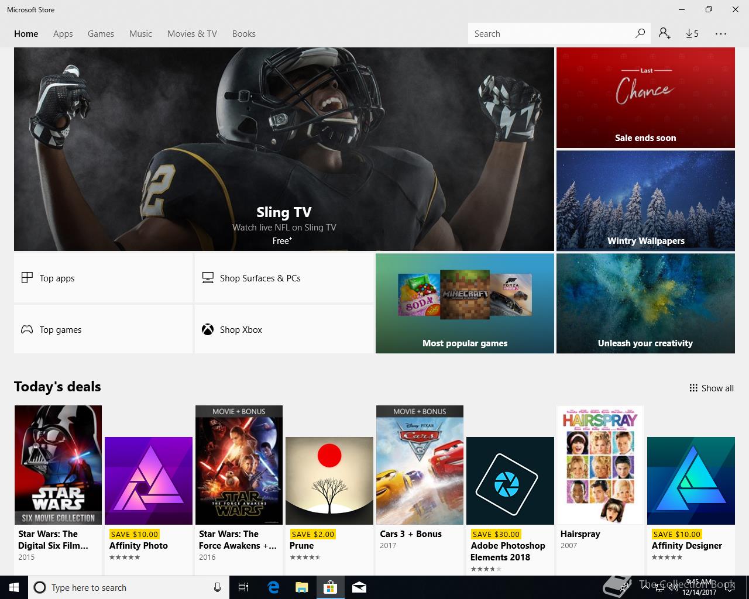Open the Hairspray movie poster
The width and height of the screenshot is (749, 599).
coord(600,465)
